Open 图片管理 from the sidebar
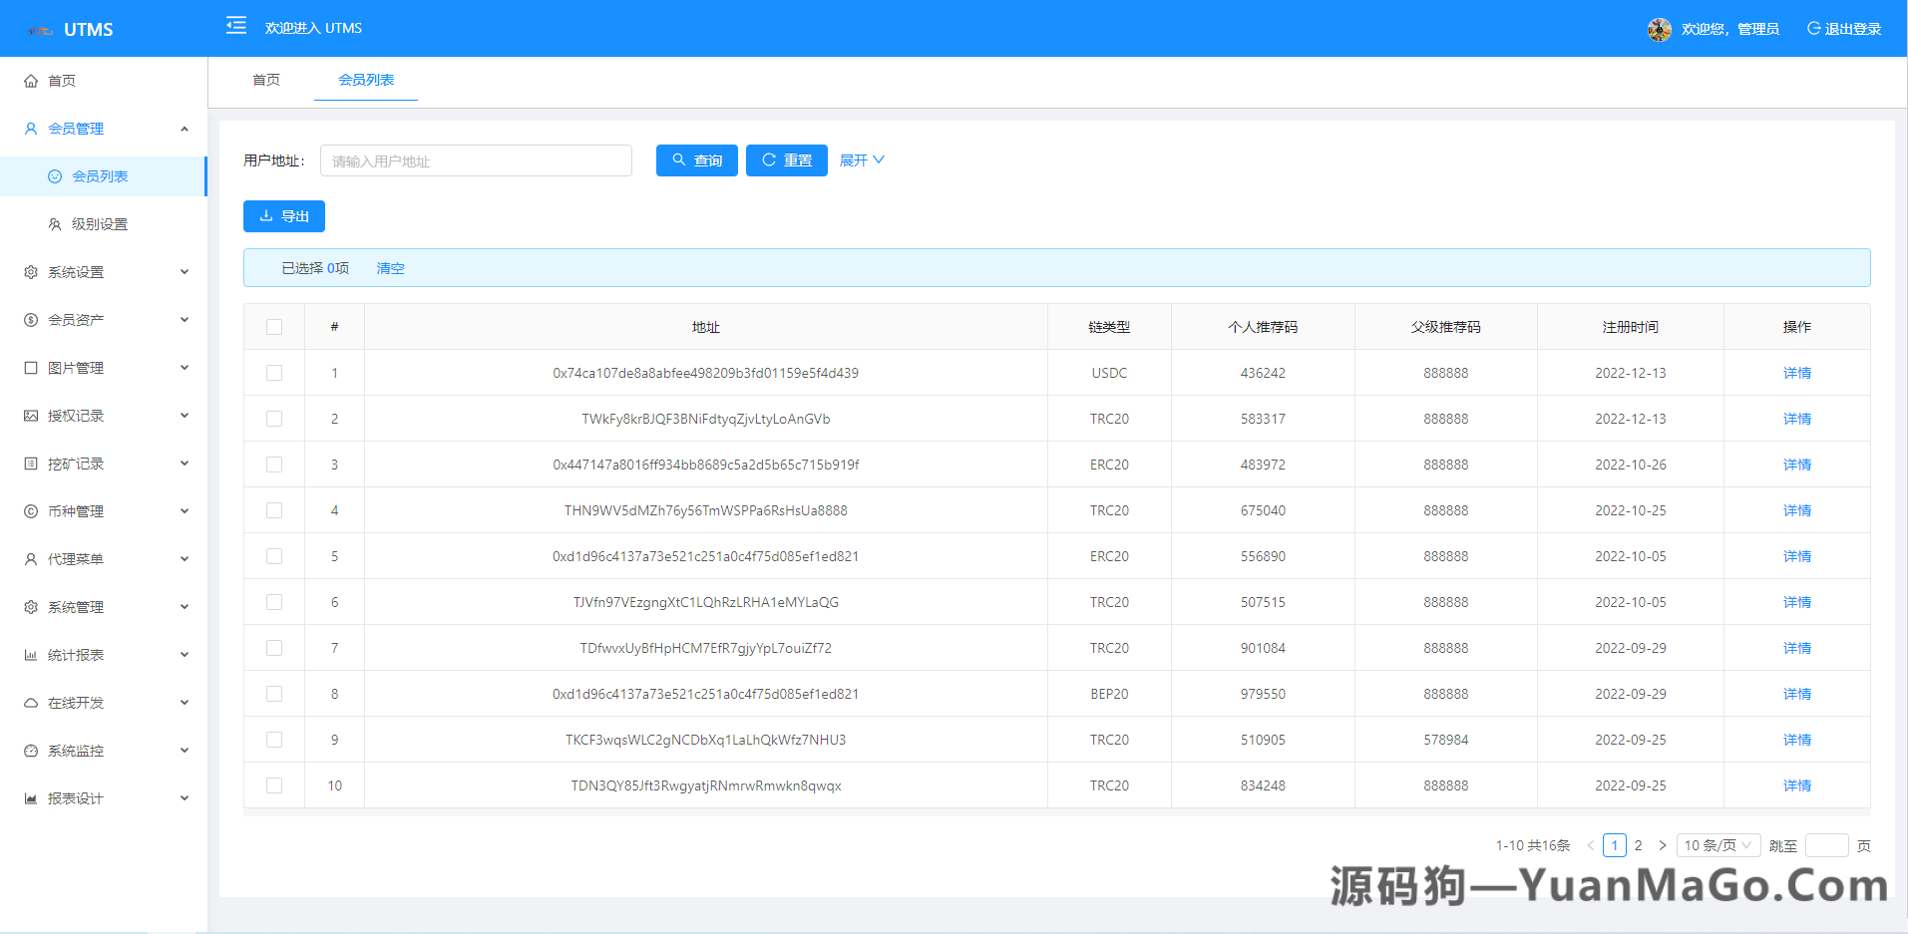Viewport: 1908px width, 934px height. click(31, 367)
